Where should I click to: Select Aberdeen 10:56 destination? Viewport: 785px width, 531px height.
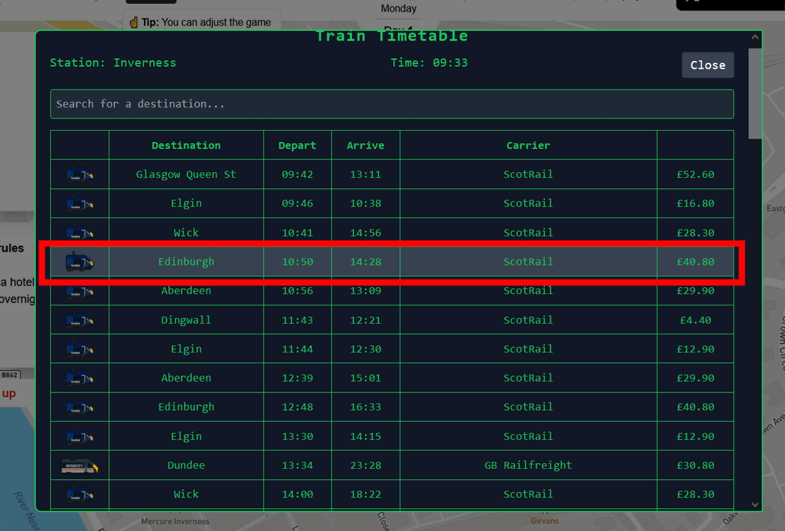tap(186, 291)
